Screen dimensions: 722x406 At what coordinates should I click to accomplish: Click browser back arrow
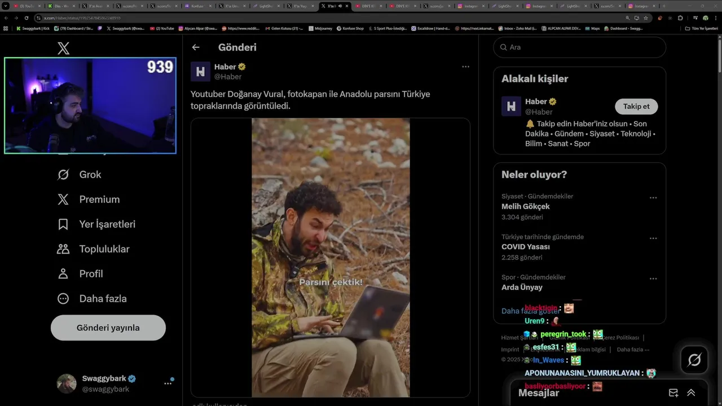point(6,18)
